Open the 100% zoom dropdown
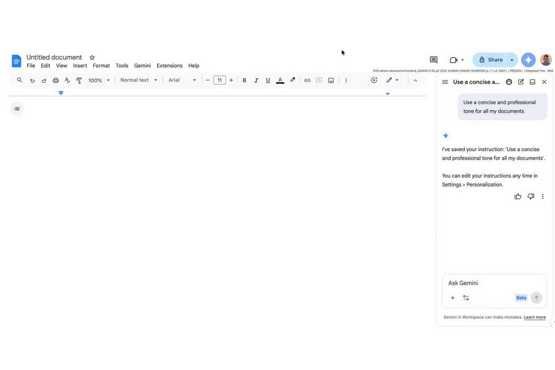 click(99, 80)
